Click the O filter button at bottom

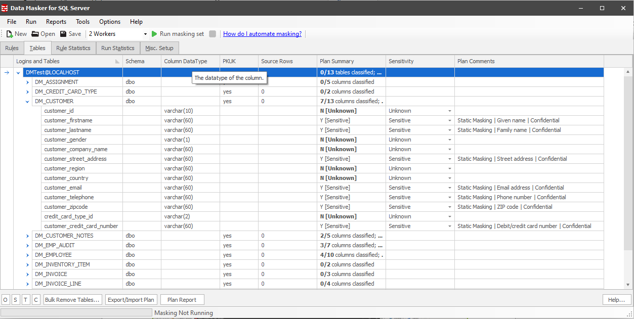point(6,300)
